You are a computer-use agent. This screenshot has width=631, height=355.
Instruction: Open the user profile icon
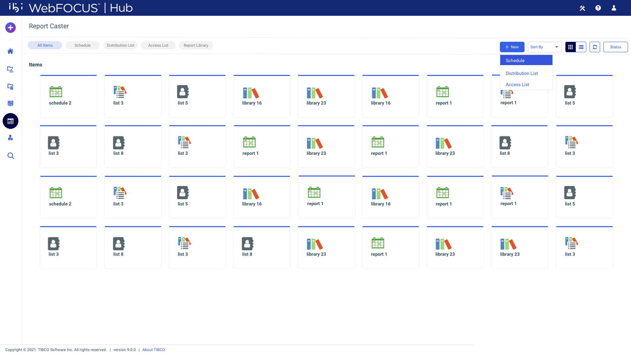pos(614,8)
